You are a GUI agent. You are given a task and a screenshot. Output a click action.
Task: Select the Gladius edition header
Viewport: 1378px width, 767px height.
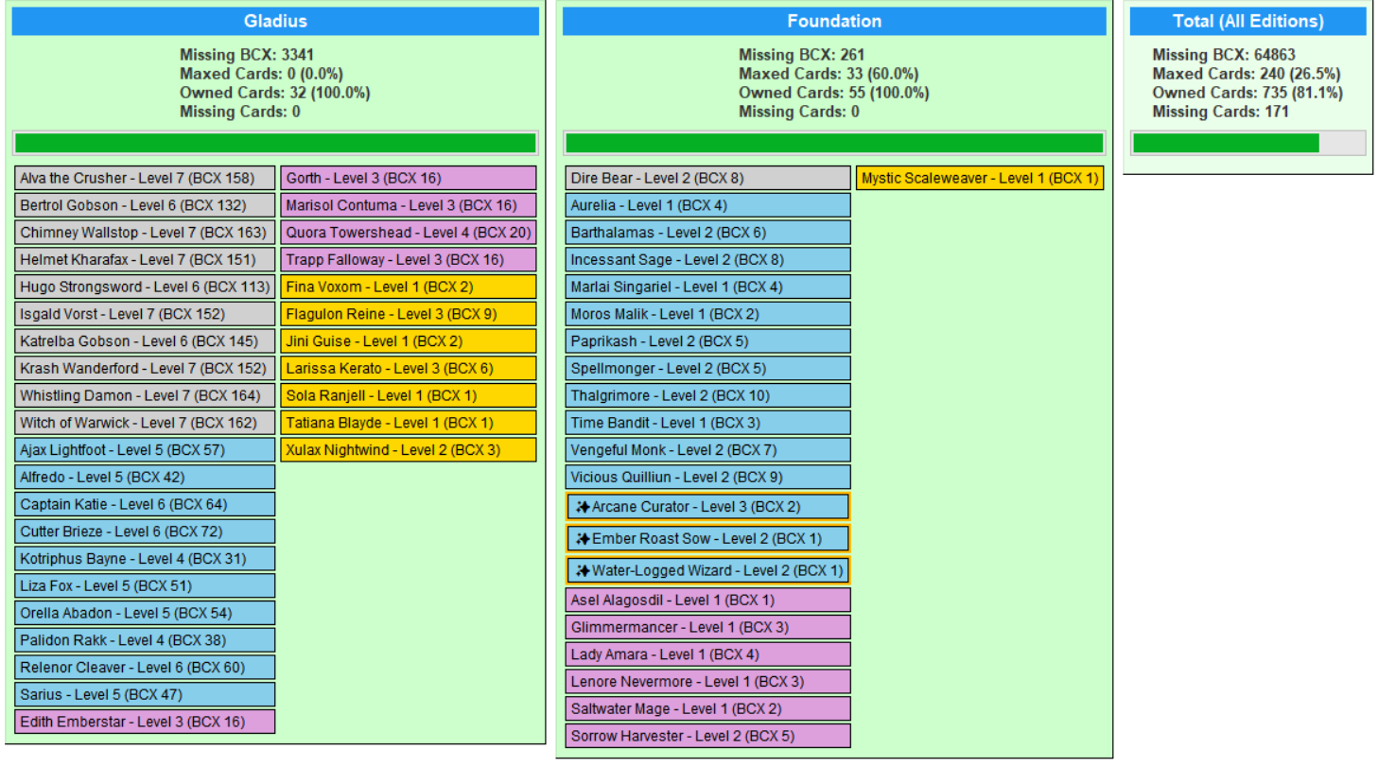tap(275, 21)
